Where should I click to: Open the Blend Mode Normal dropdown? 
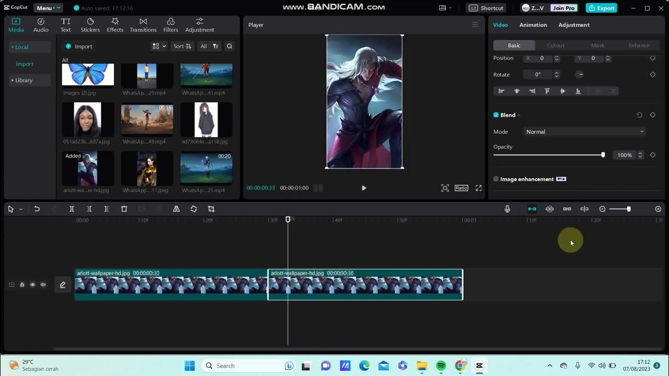tap(584, 132)
